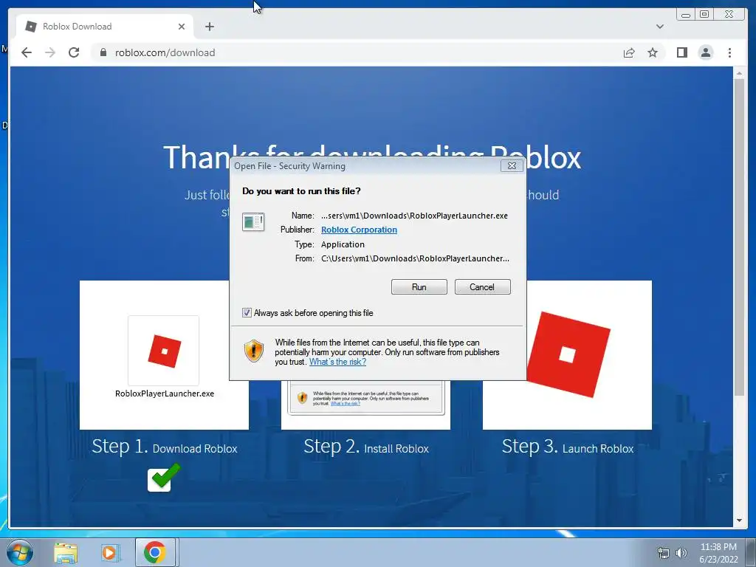Click the Step 3. Launch Roblox caption
Viewport: 756px width, 567px height.
(x=568, y=447)
